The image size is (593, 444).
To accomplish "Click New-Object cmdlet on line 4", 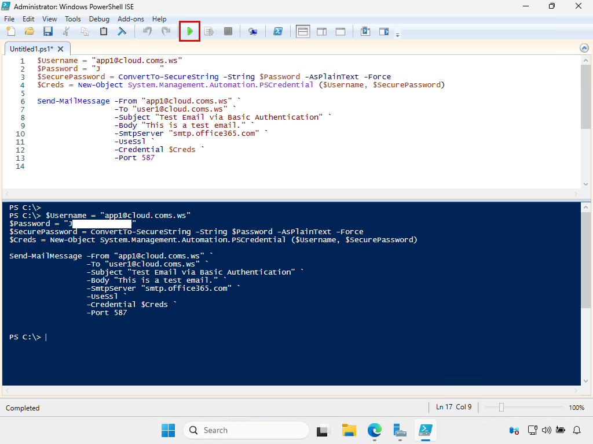I will (x=100, y=84).
